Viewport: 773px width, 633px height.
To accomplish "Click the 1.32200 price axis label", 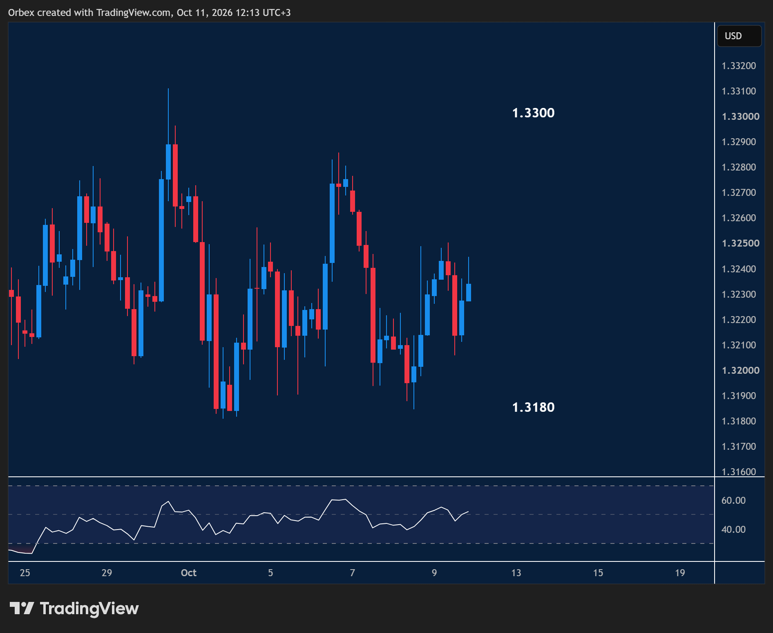I will click(x=739, y=320).
